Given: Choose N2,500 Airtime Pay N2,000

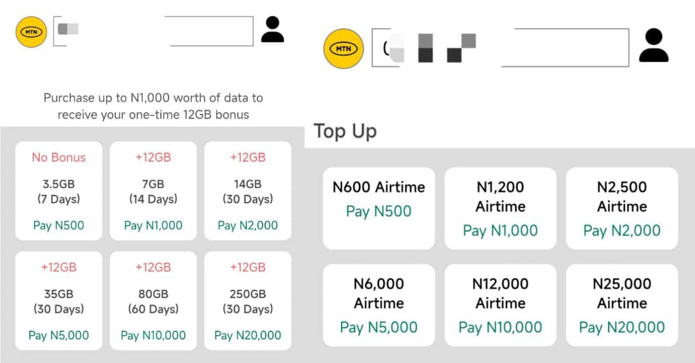Looking at the screenshot, I should [622, 209].
